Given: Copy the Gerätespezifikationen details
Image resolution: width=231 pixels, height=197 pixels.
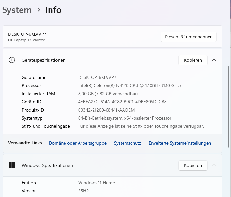Looking at the screenshot, I should point(193,60).
